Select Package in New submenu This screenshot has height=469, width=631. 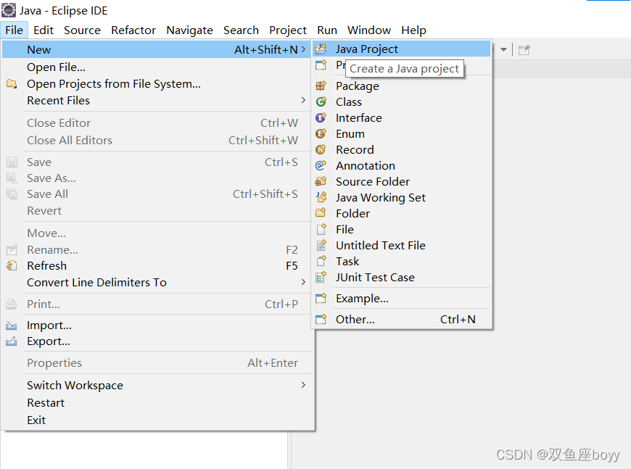402,86
